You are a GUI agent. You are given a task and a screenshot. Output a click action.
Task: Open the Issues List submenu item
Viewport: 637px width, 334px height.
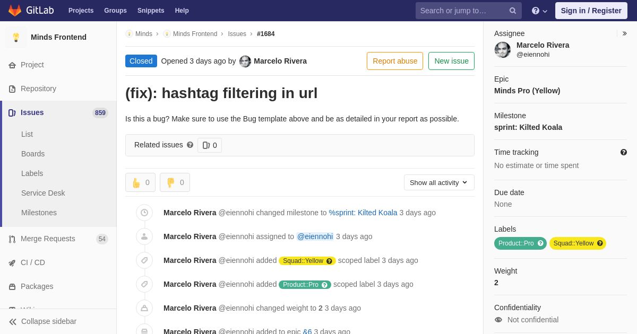27,134
